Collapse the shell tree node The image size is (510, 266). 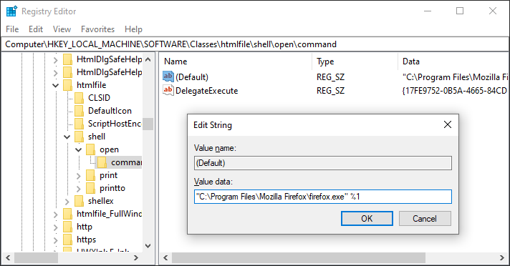67,137
